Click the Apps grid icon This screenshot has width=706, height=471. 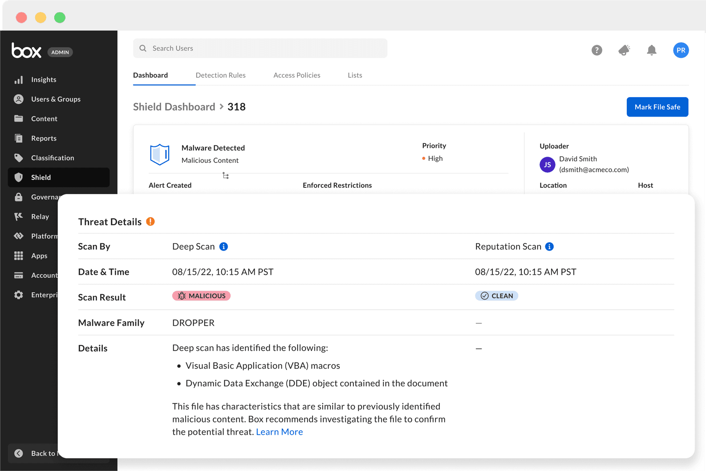pos(19,256)
